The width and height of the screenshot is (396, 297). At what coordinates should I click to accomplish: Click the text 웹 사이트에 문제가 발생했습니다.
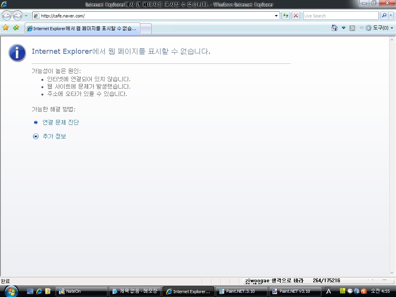pyautogui.click(x=89, y=86)
